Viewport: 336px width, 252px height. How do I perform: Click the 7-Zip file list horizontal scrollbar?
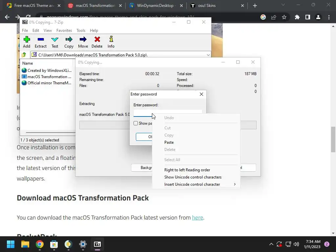click(x=51, y=133)
